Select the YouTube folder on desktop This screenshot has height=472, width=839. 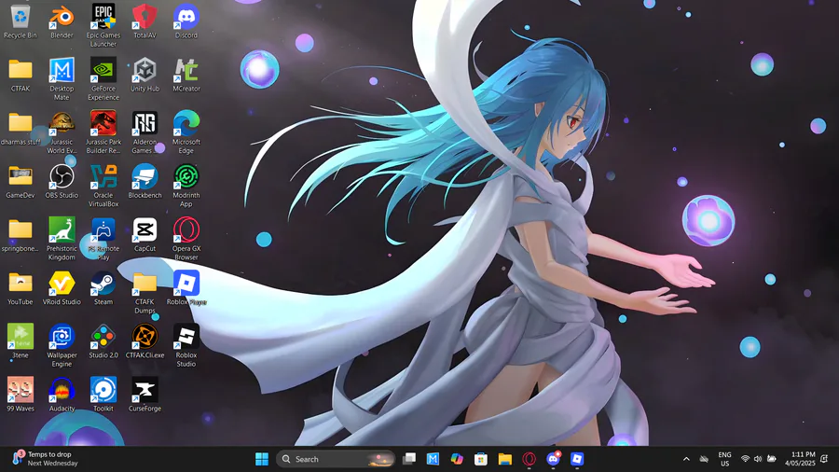[x=21, y=289]
